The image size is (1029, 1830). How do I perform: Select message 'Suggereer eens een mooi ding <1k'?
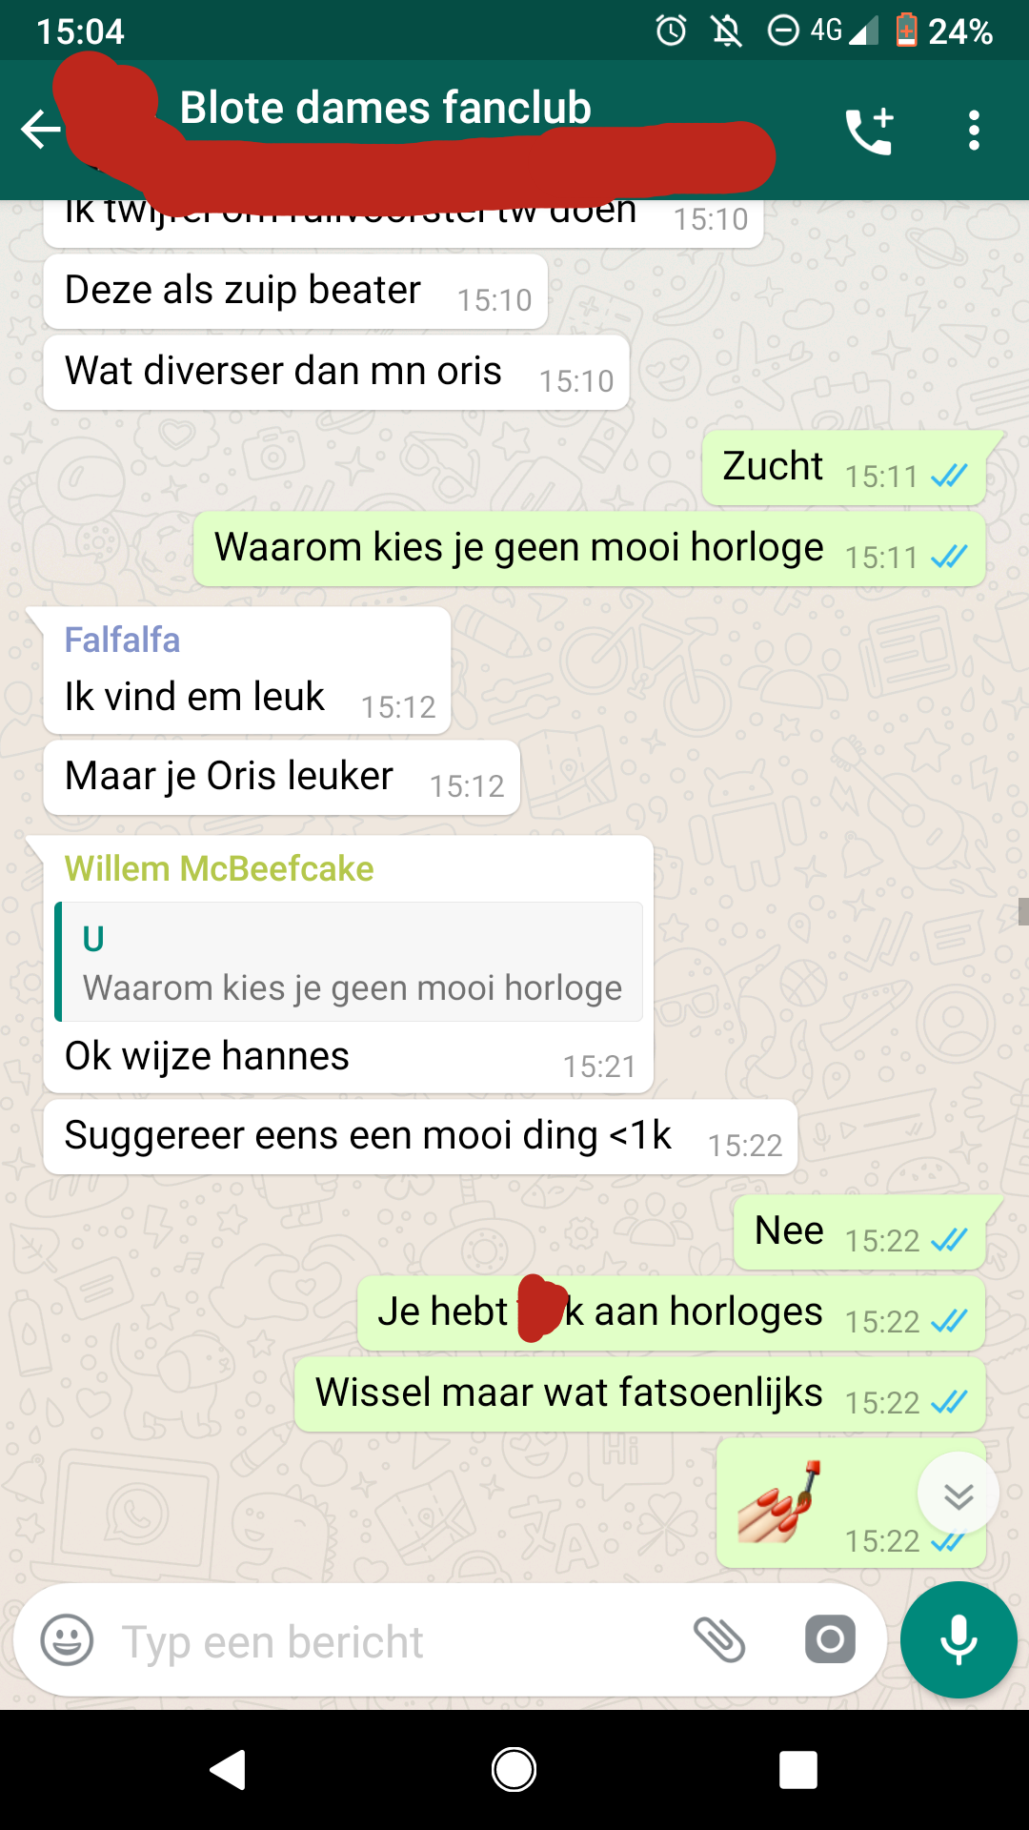pos(420,1137)
